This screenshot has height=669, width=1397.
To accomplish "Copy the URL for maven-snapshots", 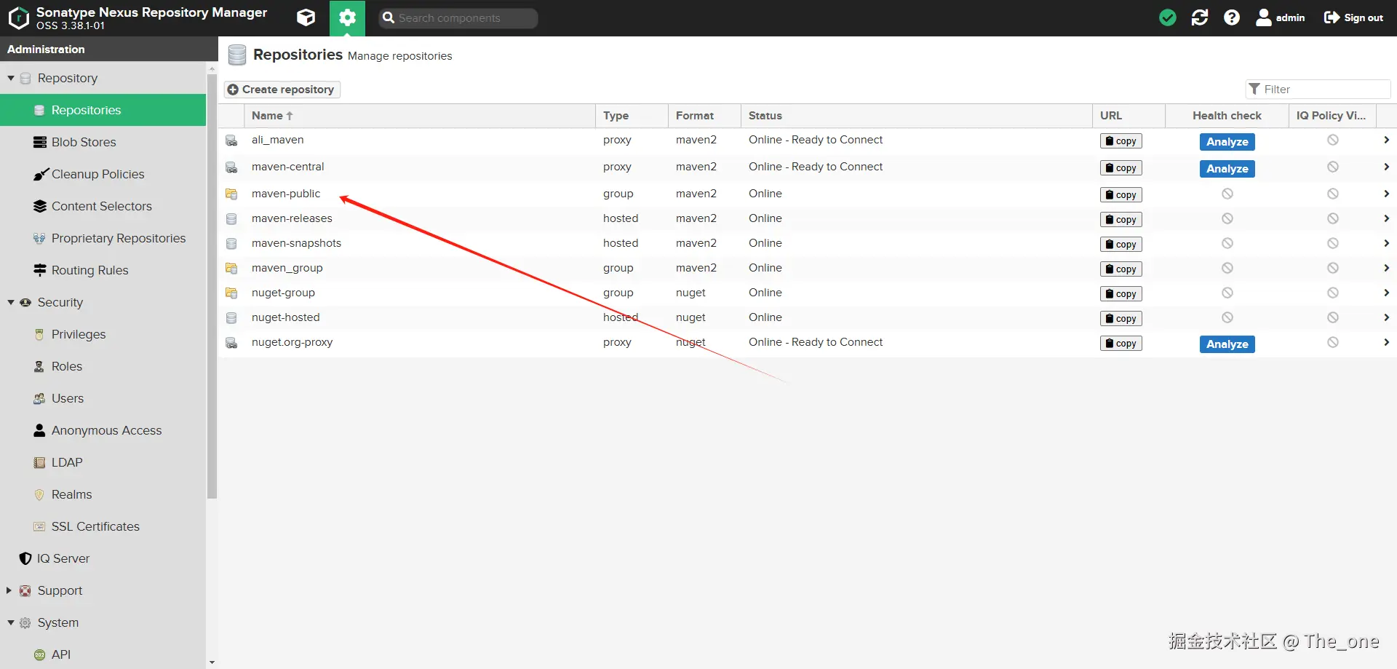I will tap(1121, 245).
